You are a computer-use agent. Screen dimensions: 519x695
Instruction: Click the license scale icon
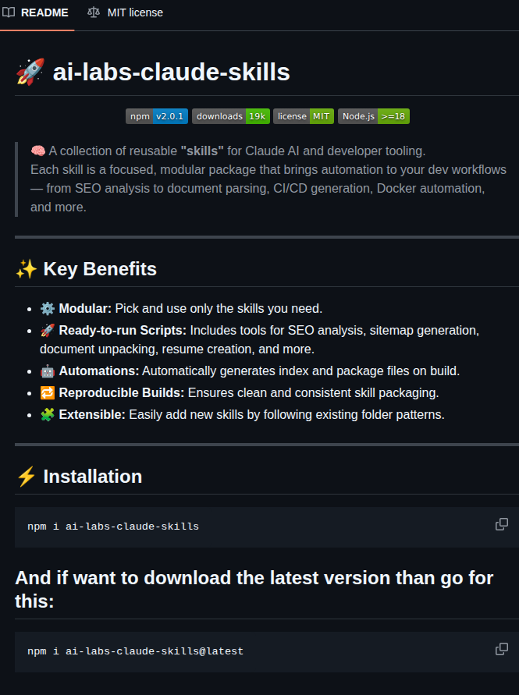tap(94, 12)
